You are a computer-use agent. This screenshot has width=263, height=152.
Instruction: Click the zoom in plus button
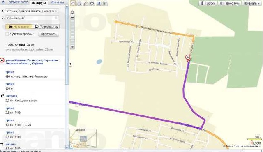(72, 47)
